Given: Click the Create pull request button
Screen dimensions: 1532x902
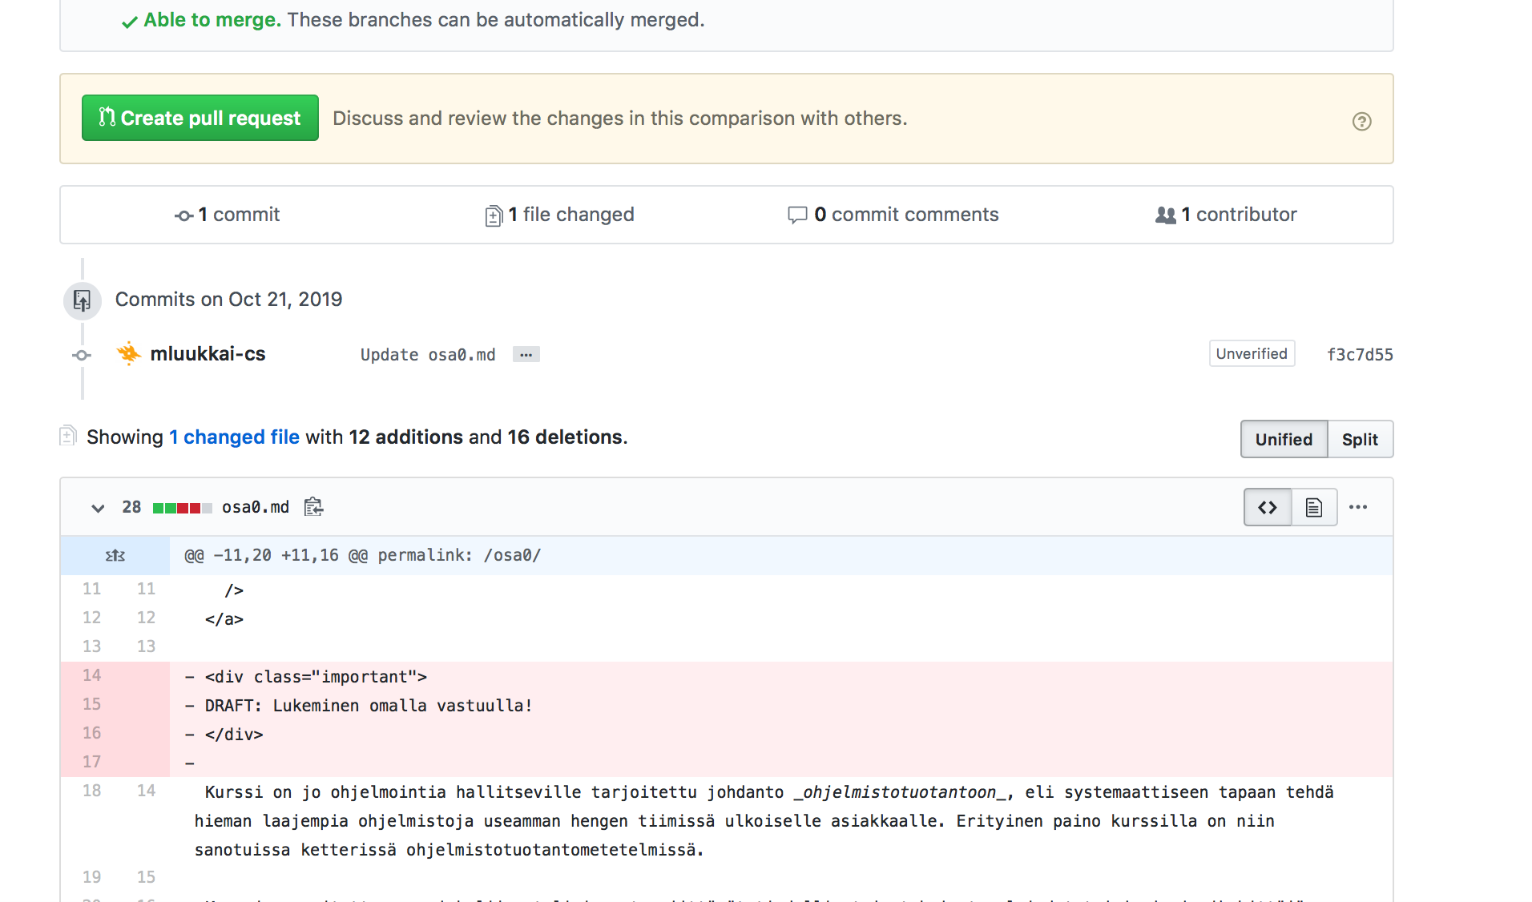Looking at the screenshot, I should [x=200, y=118].
